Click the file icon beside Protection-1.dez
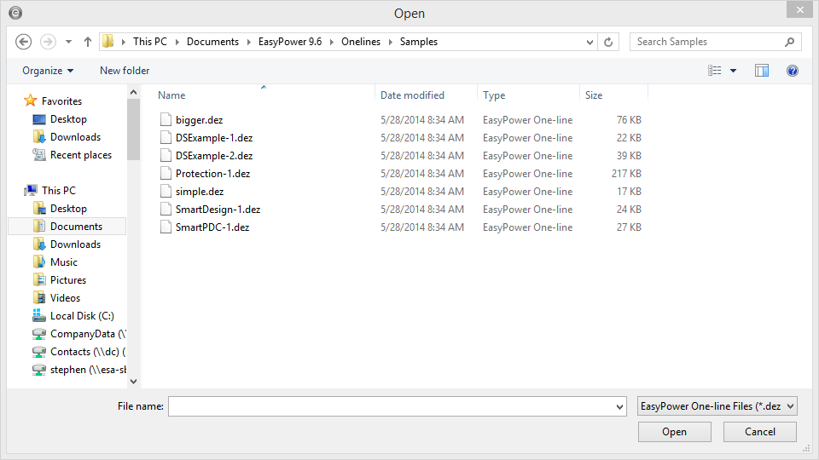The image size is (819, 460). (166, 173)
